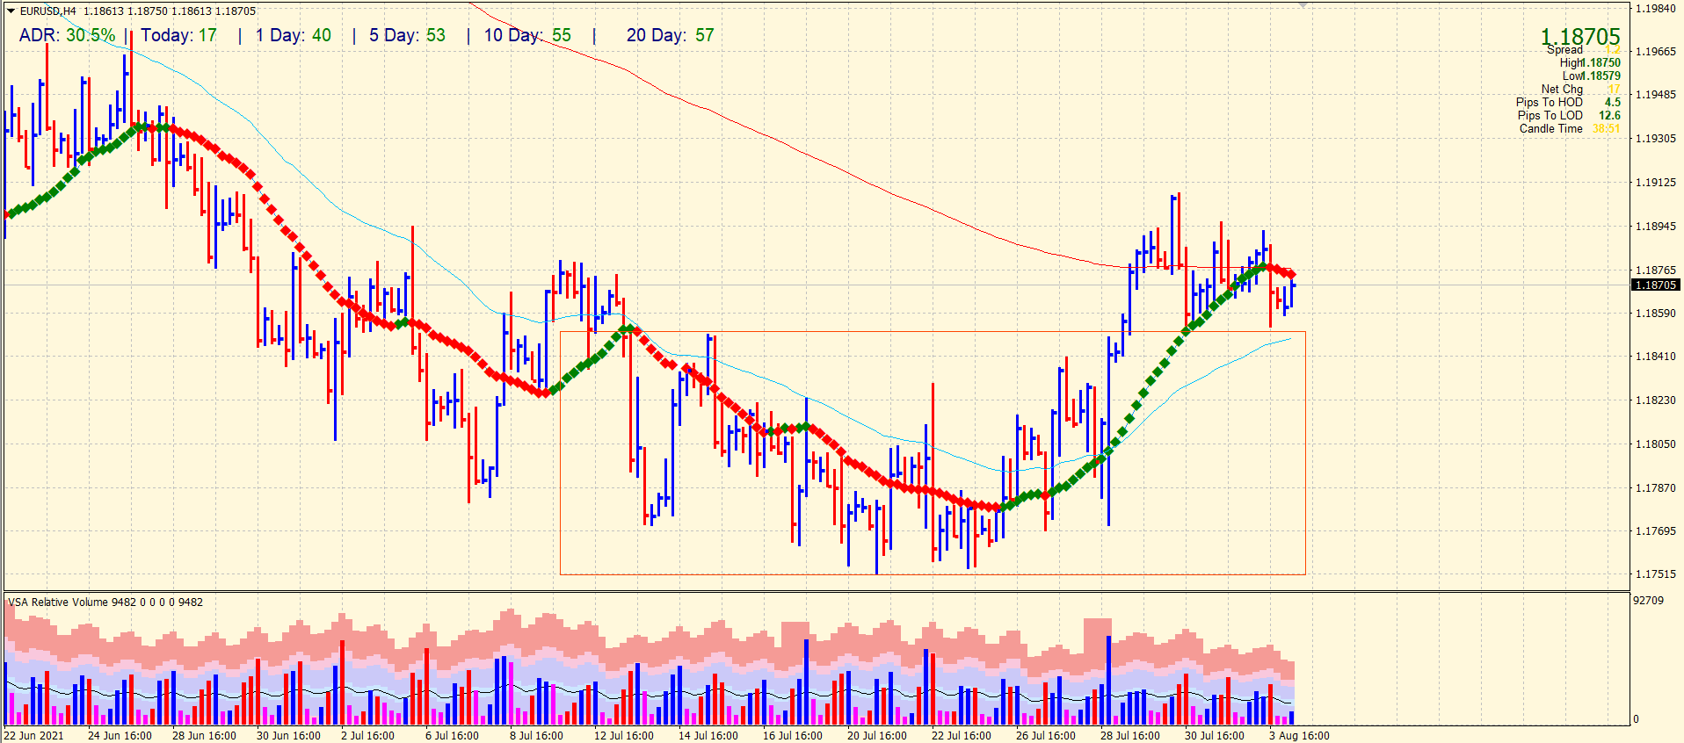Click the 1.19305 price axis label
This screenshot has height=743, width=1684.
[1655, 139]
